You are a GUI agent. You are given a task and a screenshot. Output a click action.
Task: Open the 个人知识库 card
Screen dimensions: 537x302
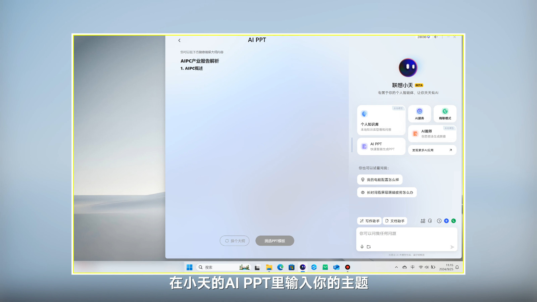381,120
